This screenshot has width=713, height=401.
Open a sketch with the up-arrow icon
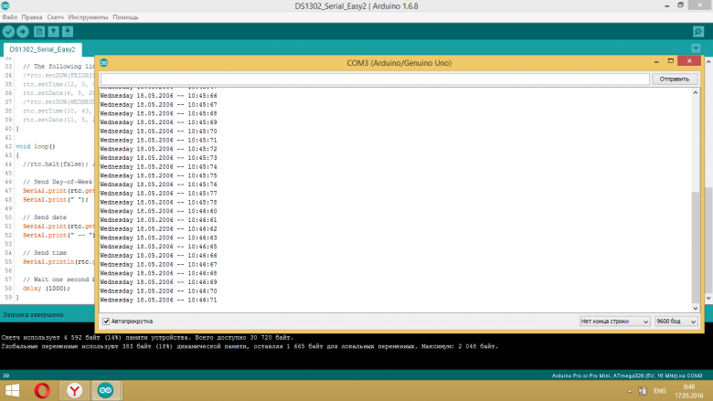(54, 31)
